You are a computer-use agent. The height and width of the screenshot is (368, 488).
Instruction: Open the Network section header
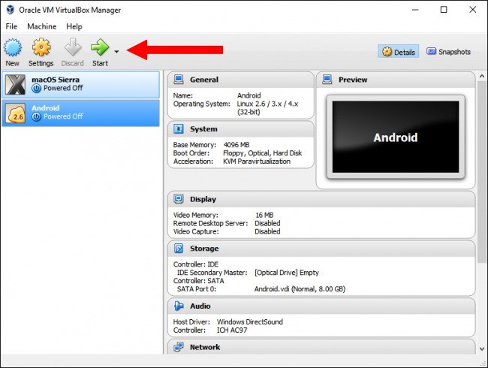pyautogui.click(x=204, y=347)
